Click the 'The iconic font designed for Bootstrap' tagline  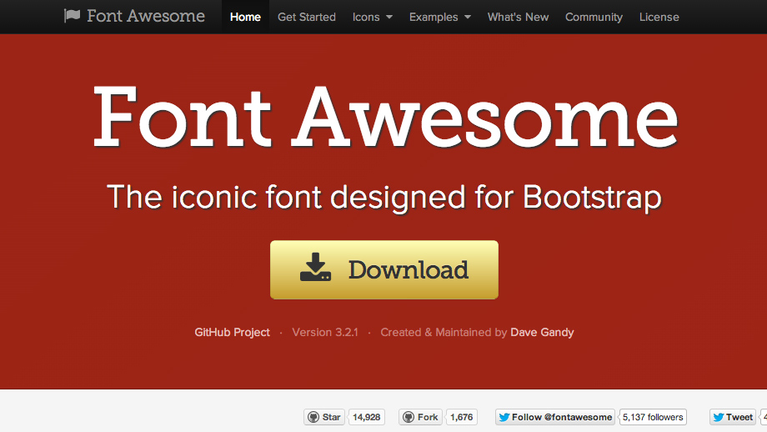coord(384,197)
